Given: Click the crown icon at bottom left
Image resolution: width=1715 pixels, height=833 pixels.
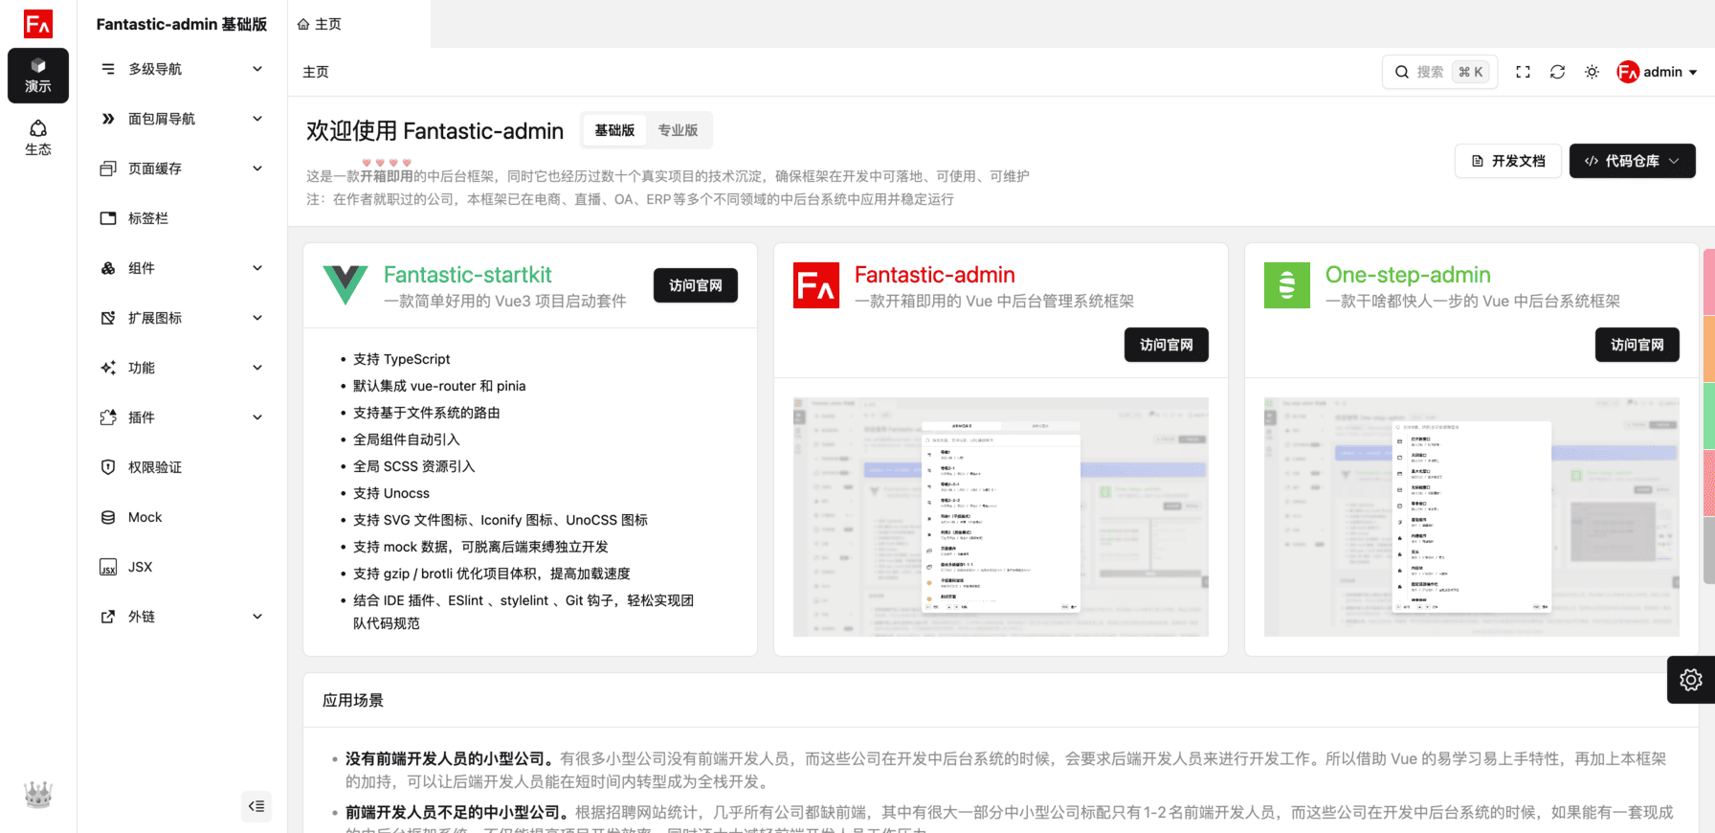Looking at the screenshot, I should 38,795.
